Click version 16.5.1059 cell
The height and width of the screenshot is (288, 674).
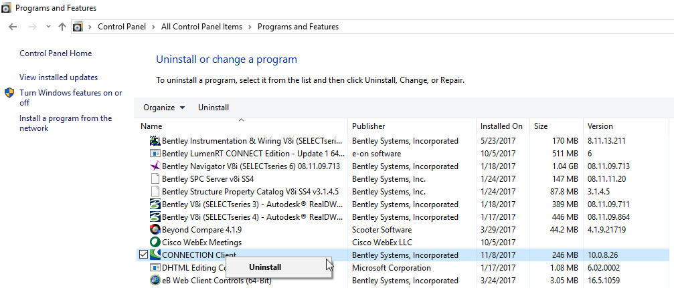[604, 280]
